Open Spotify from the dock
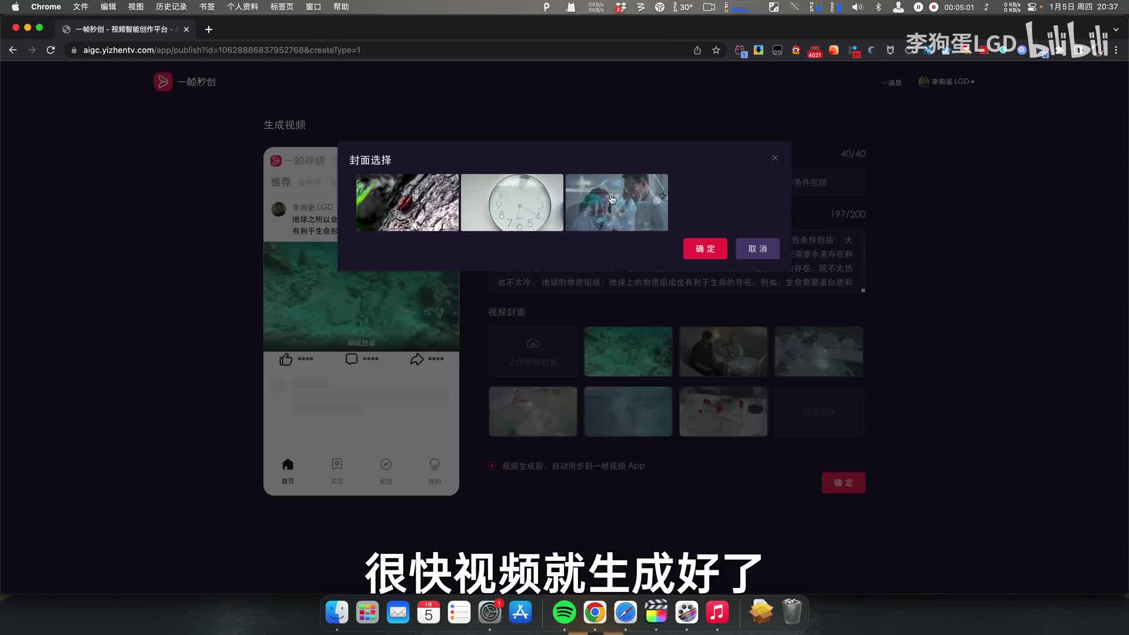The width and height of the screenshot is (1129, 635). 564,613
